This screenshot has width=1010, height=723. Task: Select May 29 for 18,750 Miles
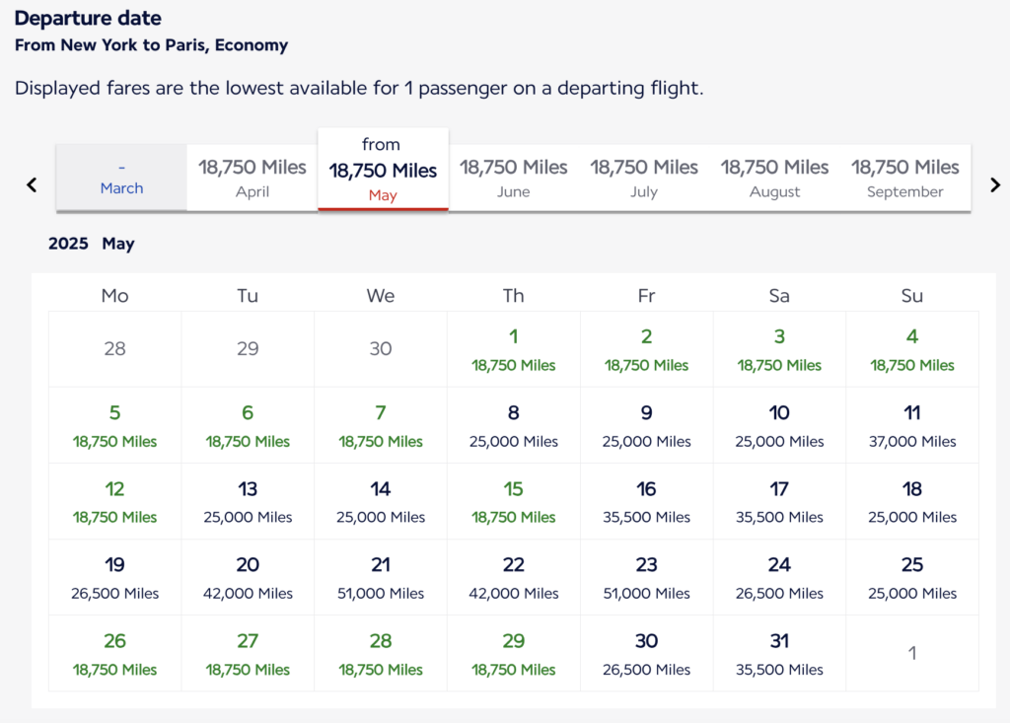[514, 653]
